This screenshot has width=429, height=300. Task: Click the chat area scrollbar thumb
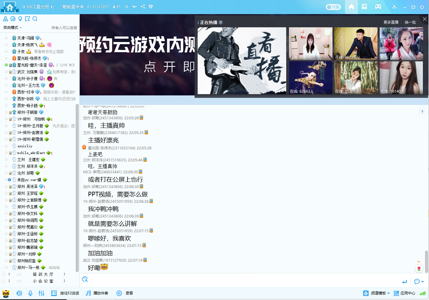[x=426, y=262]
